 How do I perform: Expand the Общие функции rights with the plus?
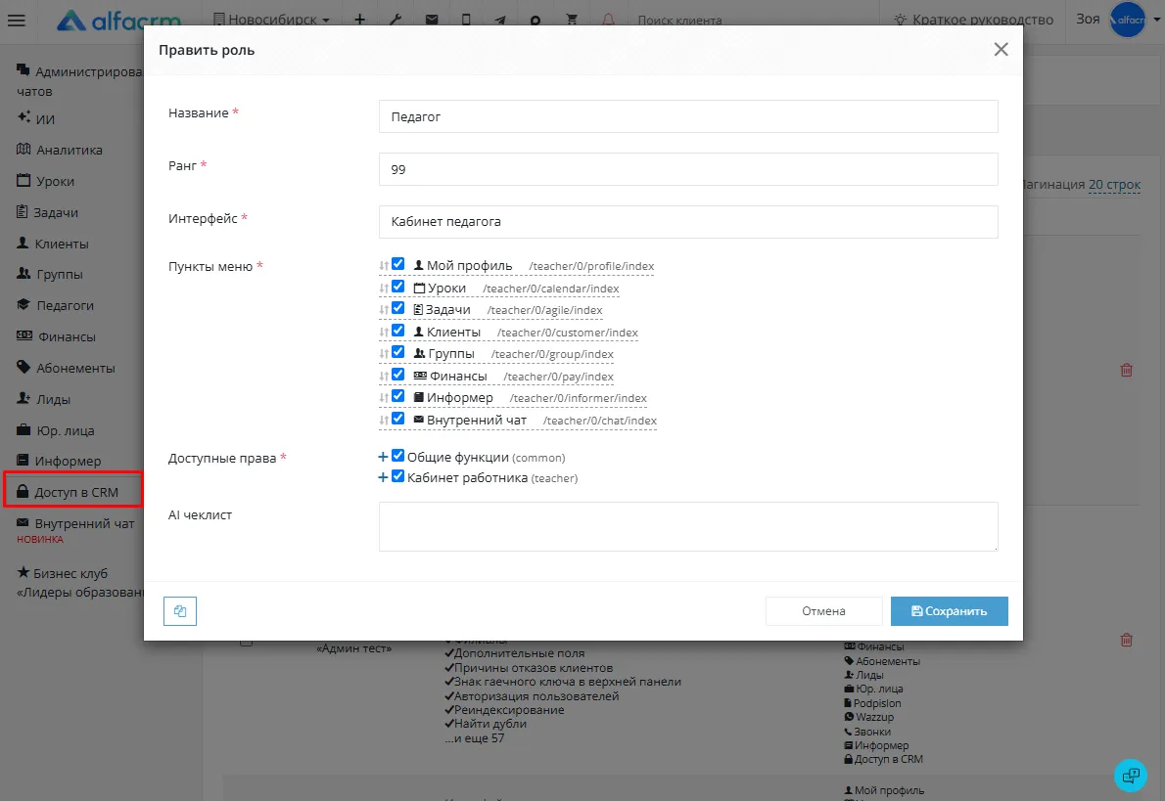[384, 458]
